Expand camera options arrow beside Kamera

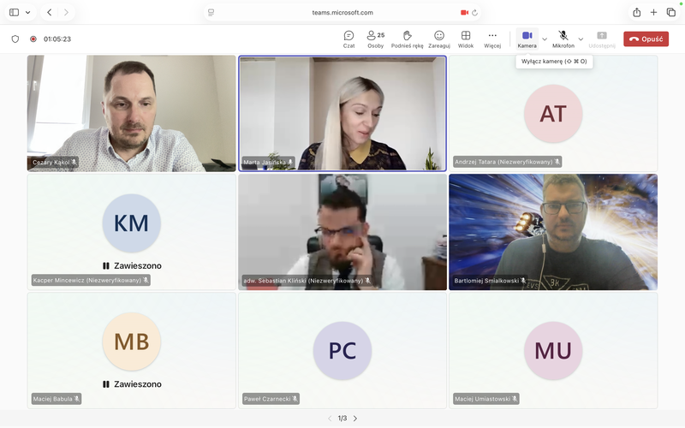545,39
